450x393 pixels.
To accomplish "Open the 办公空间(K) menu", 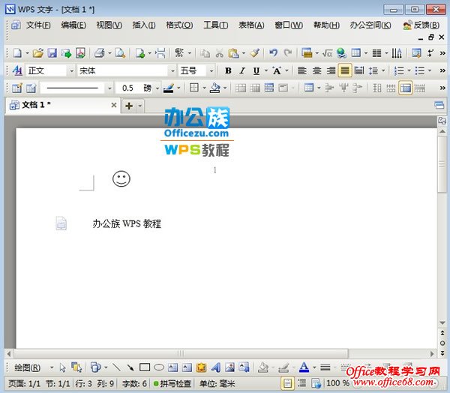I will pyautogui.click(x=370, y=25).
